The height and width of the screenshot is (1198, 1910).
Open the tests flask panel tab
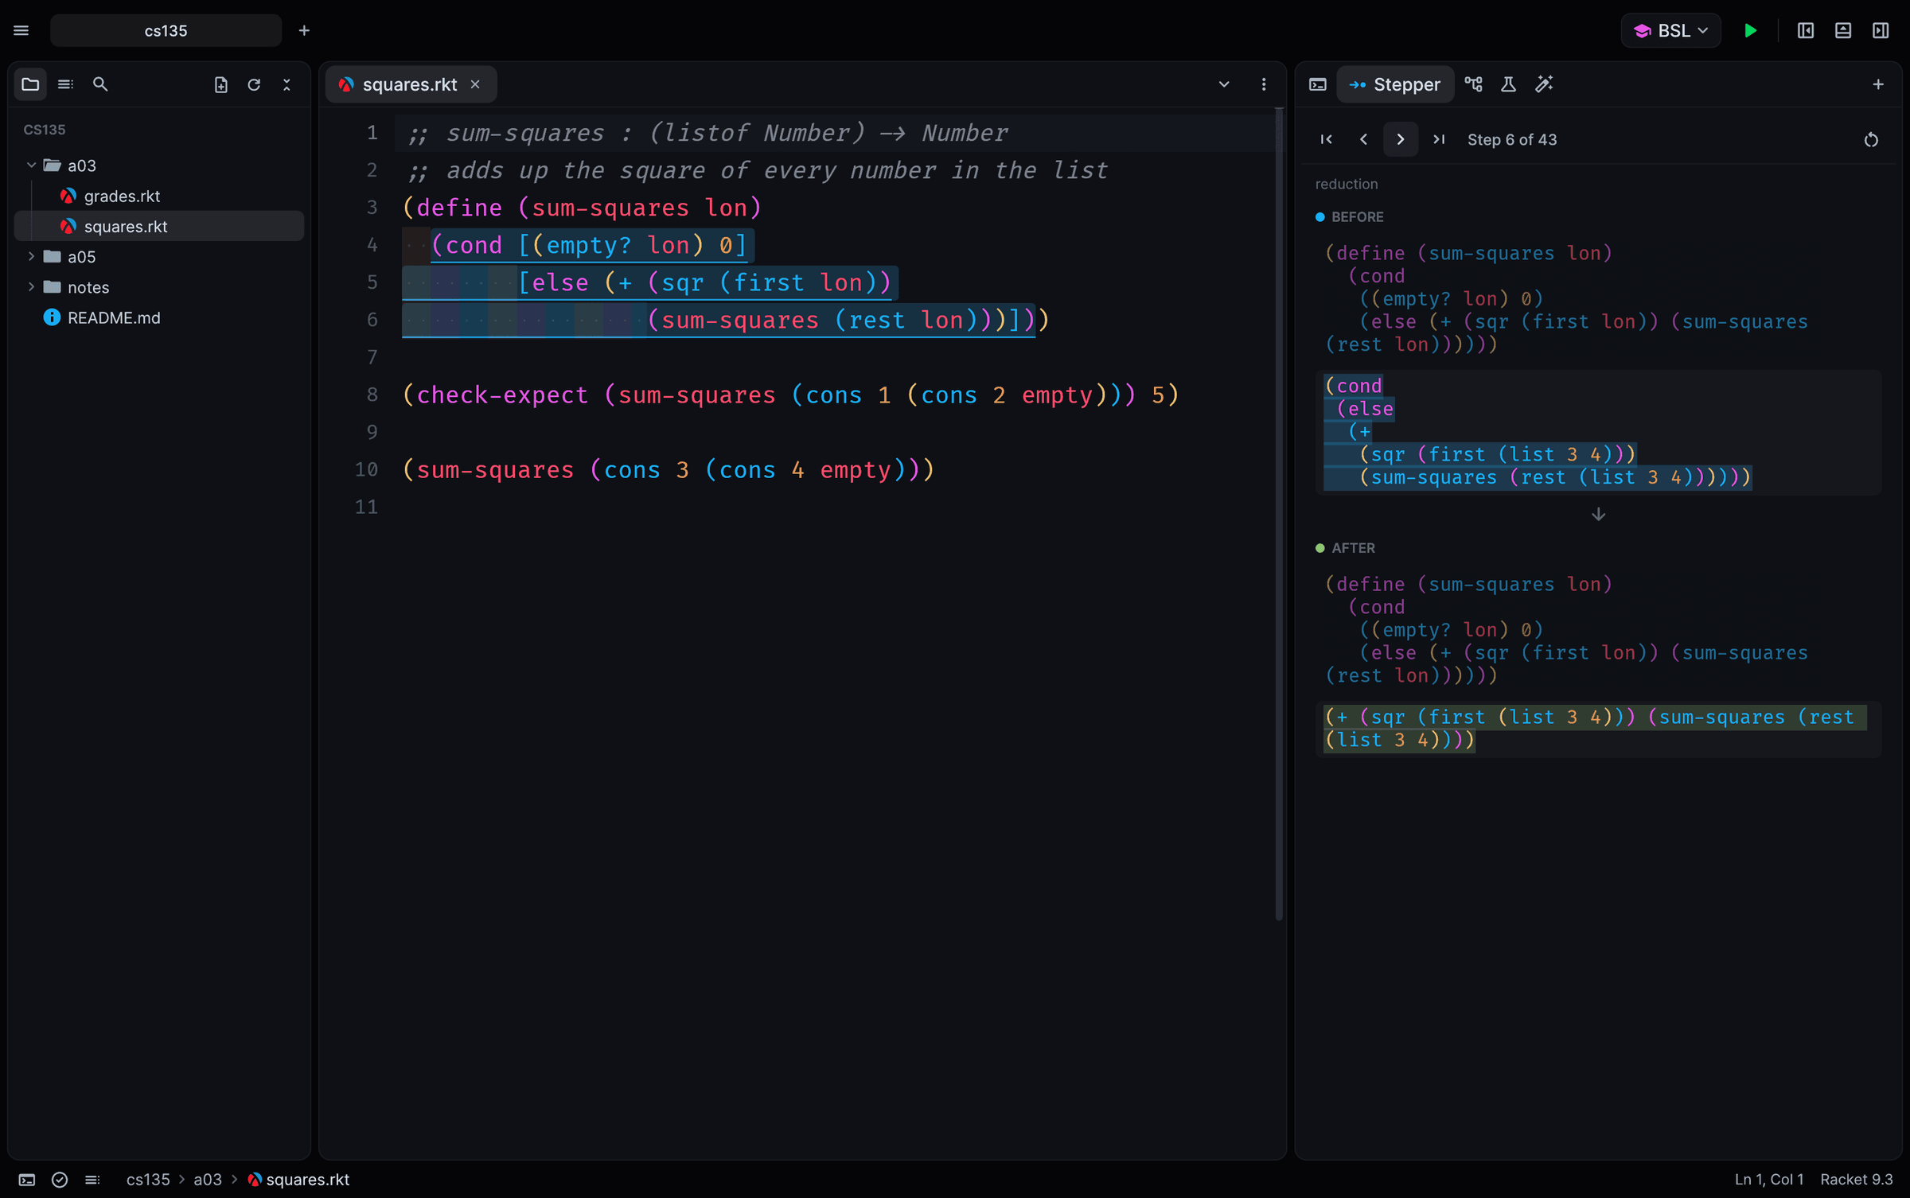[x=1508, y=84]
